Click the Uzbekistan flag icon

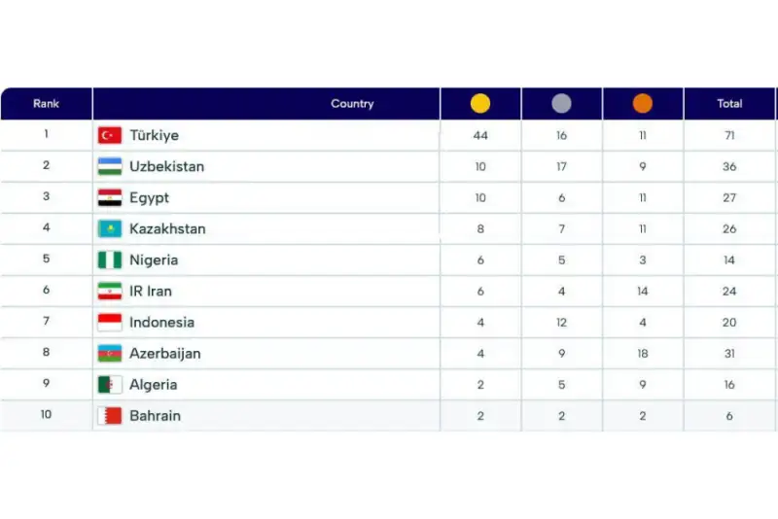click(x=110, y=166)
